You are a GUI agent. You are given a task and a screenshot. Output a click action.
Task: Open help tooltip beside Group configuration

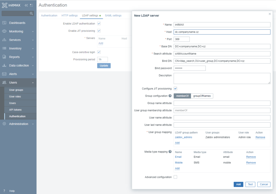170,96
